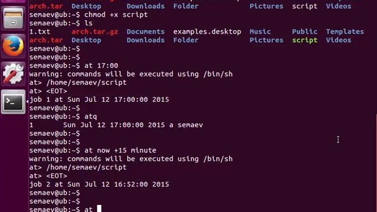Click the terminal's vertical scrollbar

376,163
